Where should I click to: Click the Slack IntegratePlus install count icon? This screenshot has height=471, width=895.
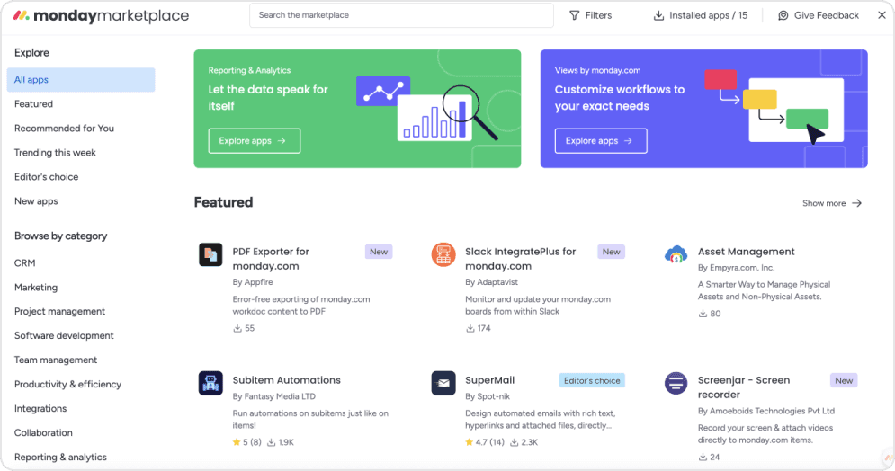click(470, 328)
